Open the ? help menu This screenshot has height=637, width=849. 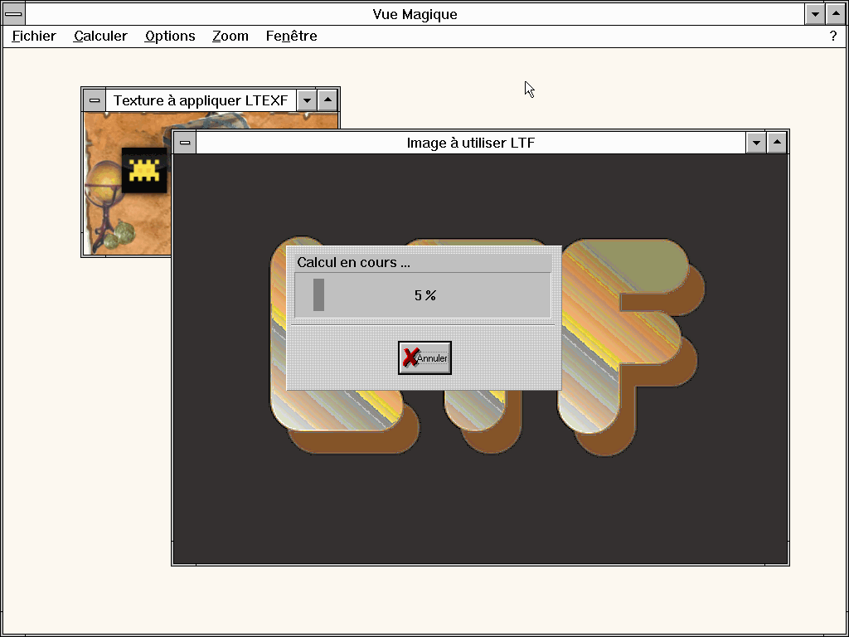click(832, 36)
